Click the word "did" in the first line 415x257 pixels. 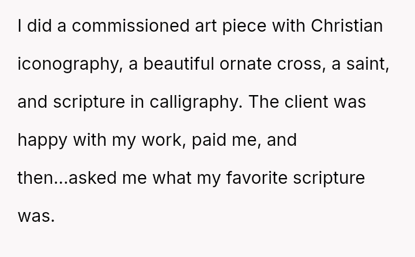pos(39,26)
